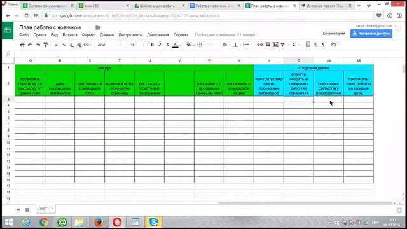Undo the last action with the undo arrow
Image resolution: width=407 pixels, height=229 pixels.
[30, 45]
